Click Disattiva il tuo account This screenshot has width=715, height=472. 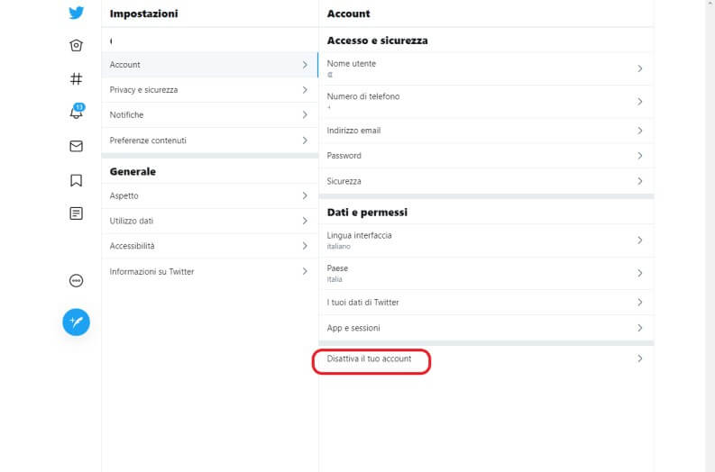point(487,359)
